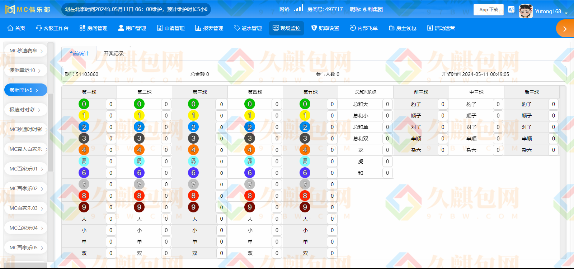The height and width of the screenshot is (269, 574).
Task: Select MC秒速时时彩 in sidebar
Action: coord(26,129)
